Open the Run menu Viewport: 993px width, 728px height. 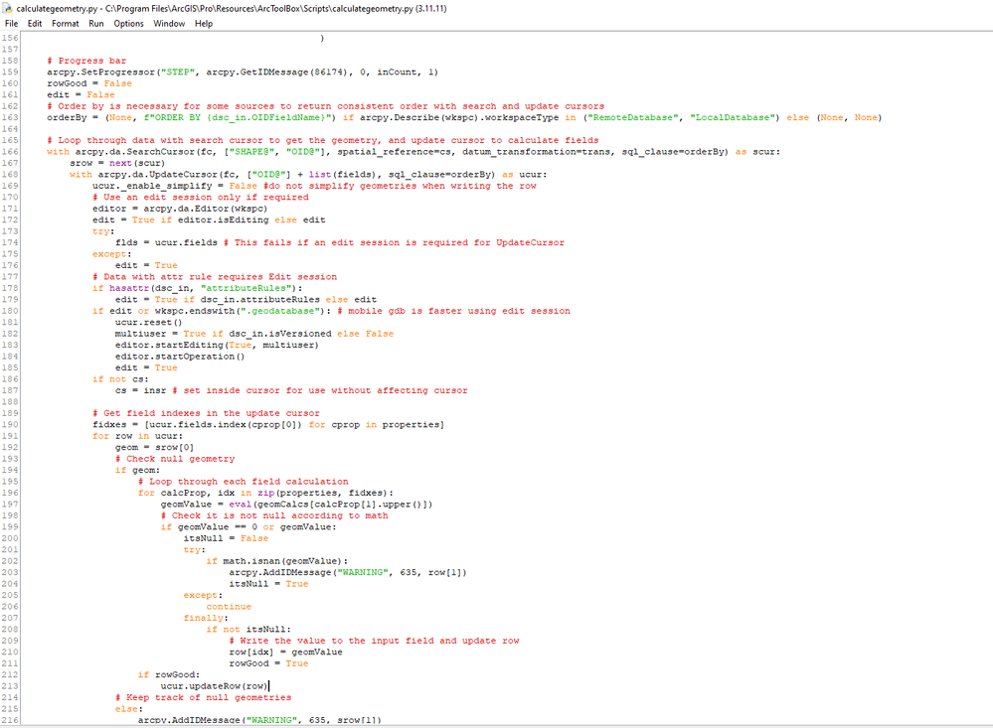(x=96, y=24)
